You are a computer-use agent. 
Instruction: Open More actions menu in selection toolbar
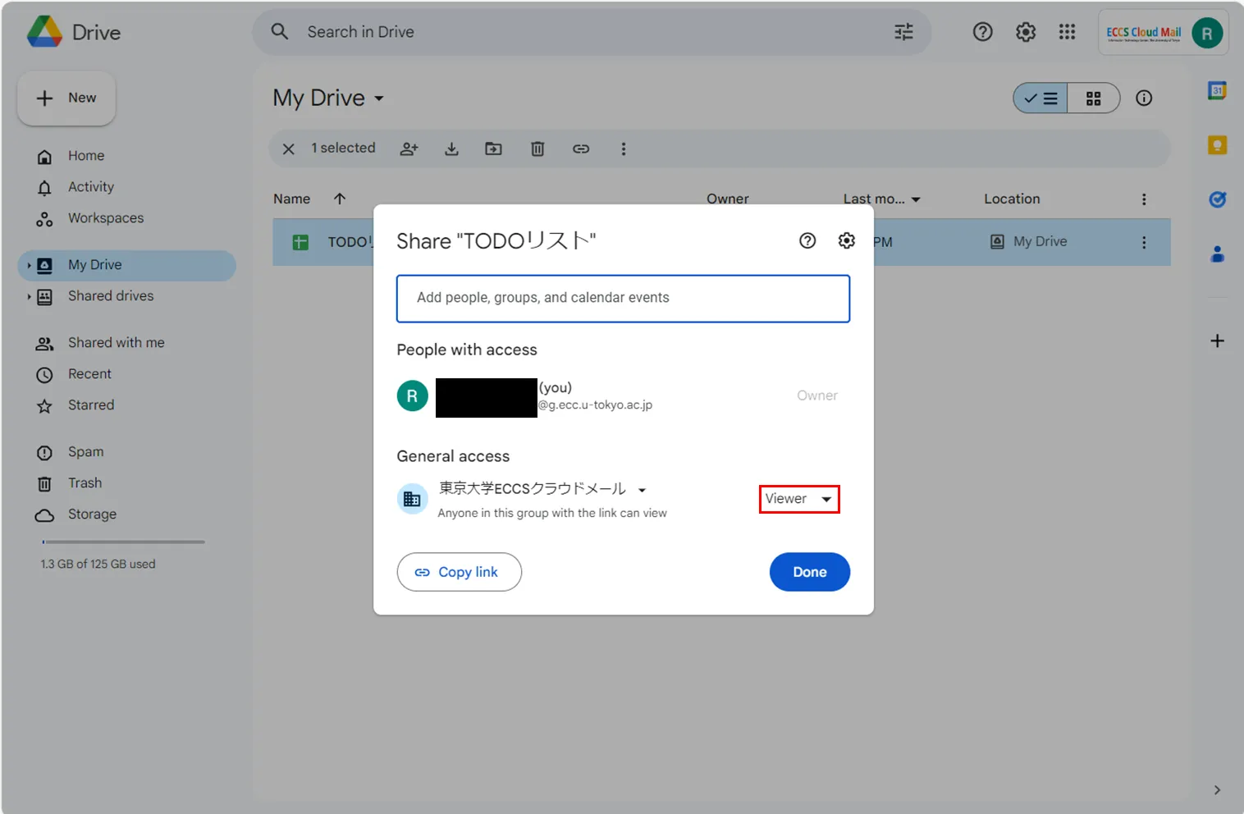[624, 149]
